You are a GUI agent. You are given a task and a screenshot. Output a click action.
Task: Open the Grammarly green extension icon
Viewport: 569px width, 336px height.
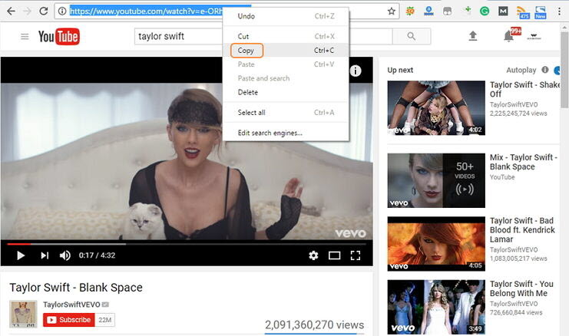tap(484, 12)
